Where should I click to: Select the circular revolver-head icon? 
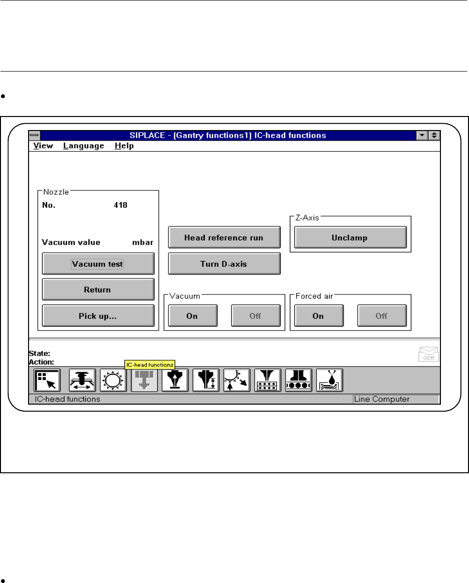(x=114, y=380)
